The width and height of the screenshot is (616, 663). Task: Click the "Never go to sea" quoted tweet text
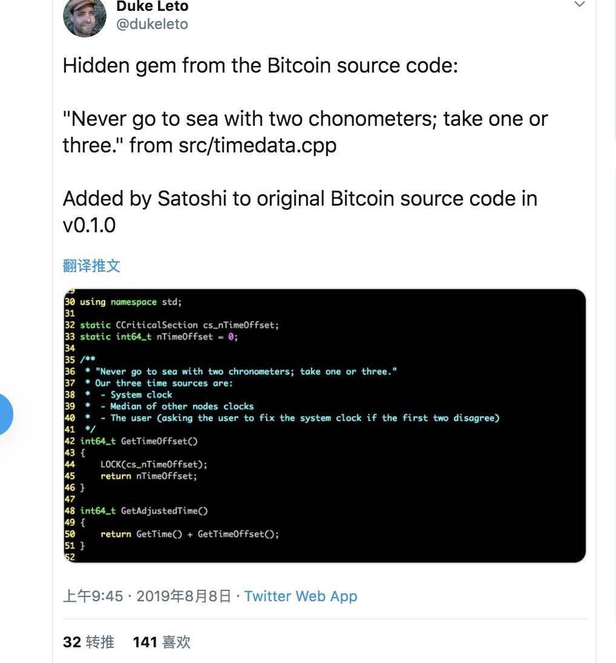tap(305, 132)
